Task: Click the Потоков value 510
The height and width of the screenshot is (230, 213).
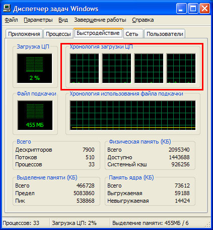Action: [x=90, y=157]
